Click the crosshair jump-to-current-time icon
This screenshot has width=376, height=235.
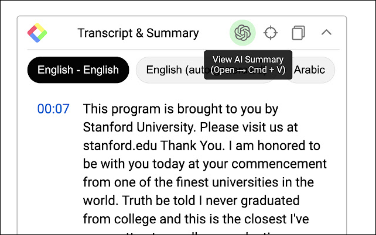(x=271, y=33)
